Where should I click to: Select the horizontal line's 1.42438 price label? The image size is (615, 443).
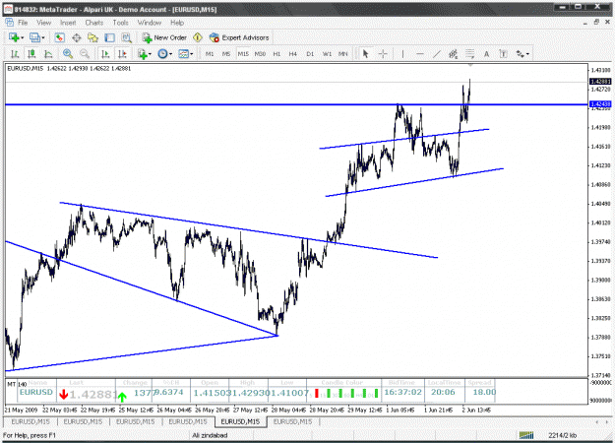point(600,104)
